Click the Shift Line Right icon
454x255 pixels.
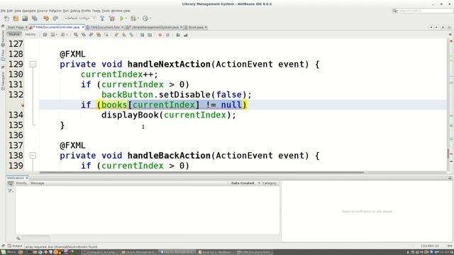pyautogui.click(x=150, y=35)
